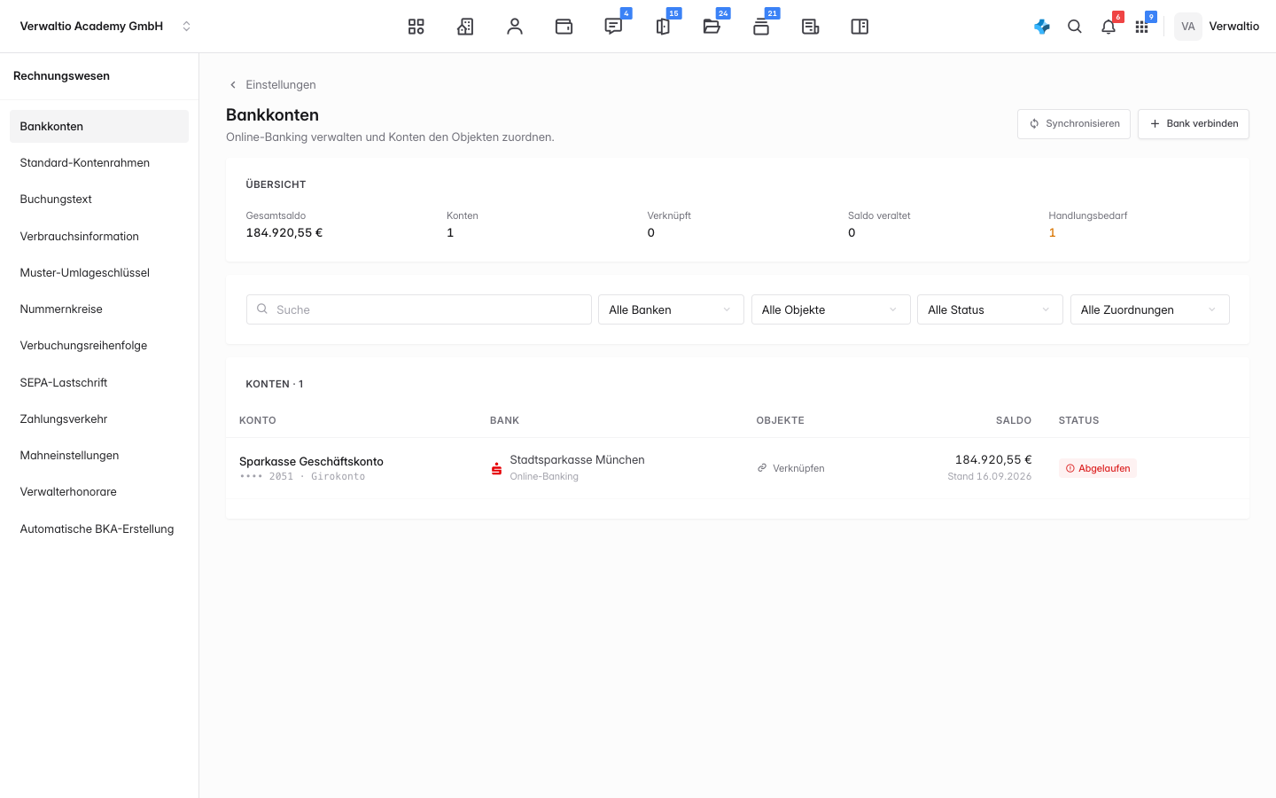The height and width of the screenshot is (798, 1276).
Task: Open the Alle Status filter dropdown
Action: [x=990, y=309]
